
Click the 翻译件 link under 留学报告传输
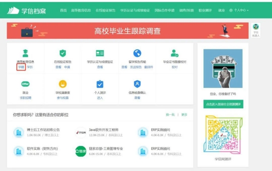tap(149, 67)
